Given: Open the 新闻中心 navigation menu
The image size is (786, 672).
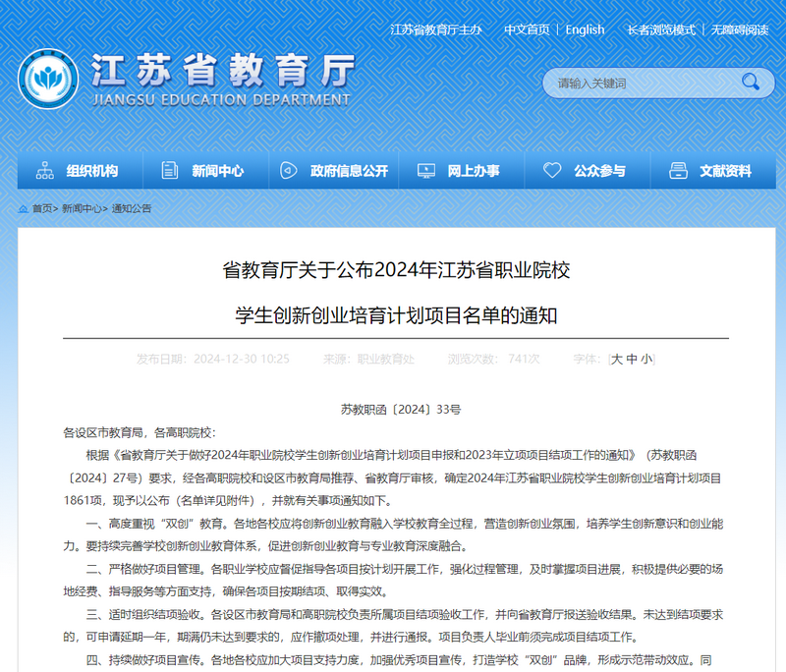Looking at the screenshot, I should point(218,169).
